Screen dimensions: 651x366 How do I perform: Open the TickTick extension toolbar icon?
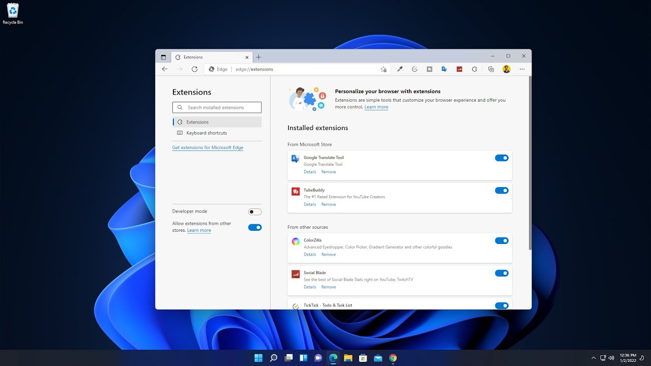pyautogui.click(x=415, y=69)
